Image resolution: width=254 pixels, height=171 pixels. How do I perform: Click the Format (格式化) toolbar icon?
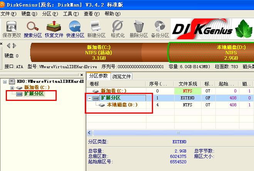click(118, 29)
